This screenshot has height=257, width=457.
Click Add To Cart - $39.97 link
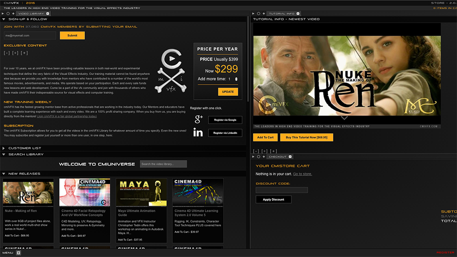click(186, 232)
